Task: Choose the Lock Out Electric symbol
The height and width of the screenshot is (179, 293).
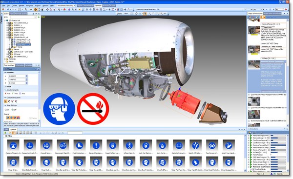Action: [146, 145]
